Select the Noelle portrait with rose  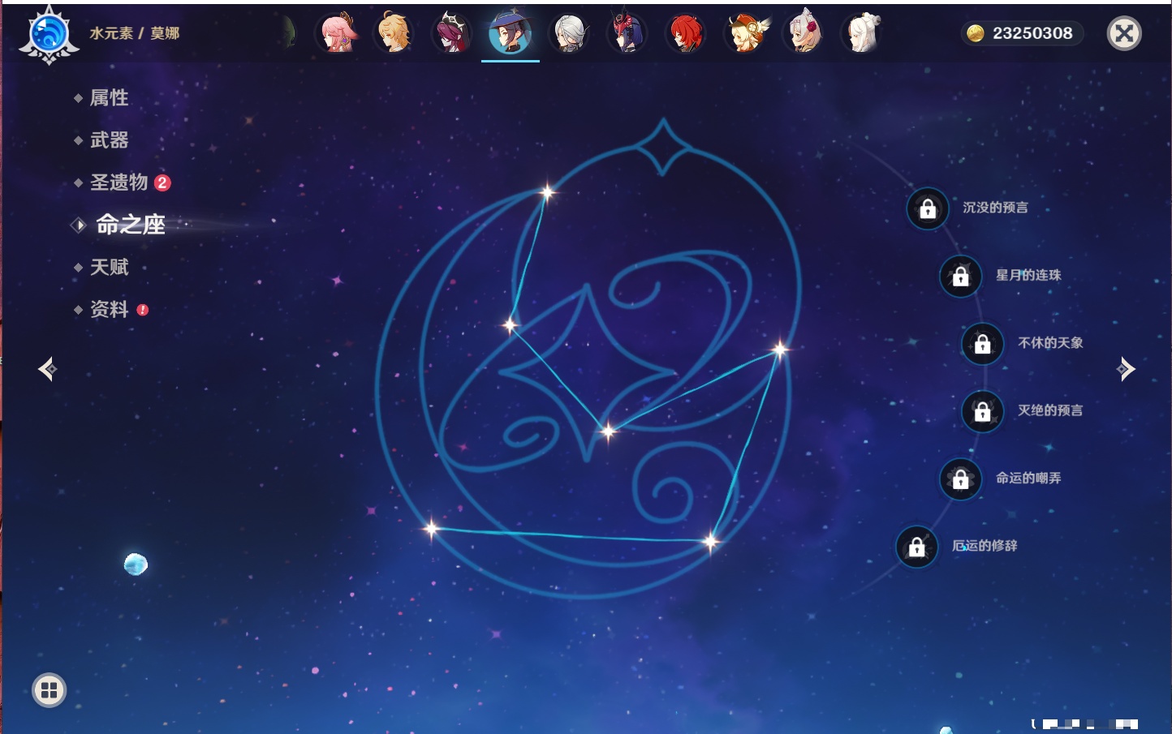pos(804,33)
